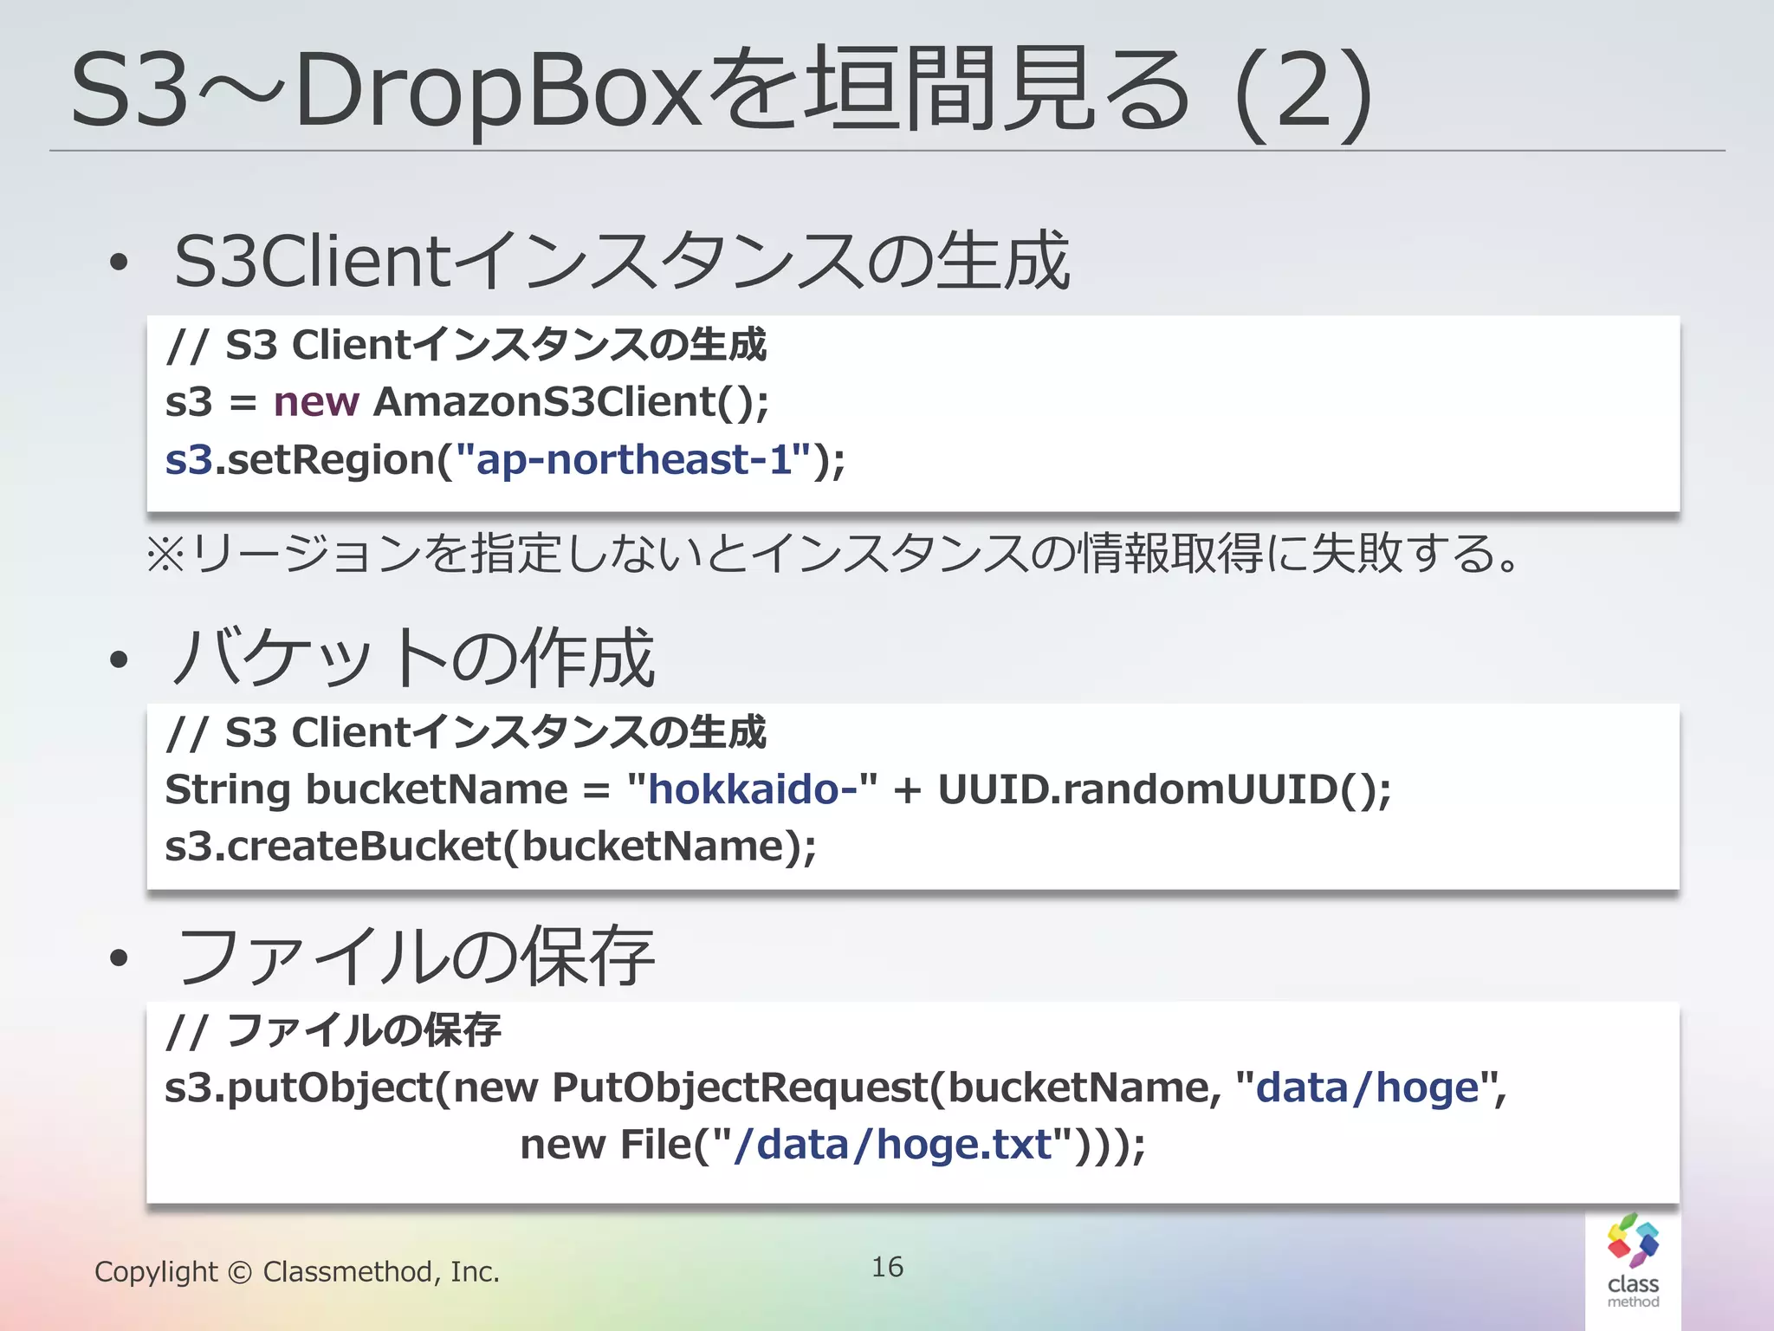The width and height of the screenshot is (1774, 1331).
Task: Click the S3Client instance creation bullet heading
Action: [621, 261]
